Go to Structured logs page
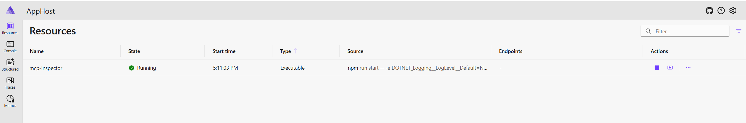 click(x=10, y=65)
